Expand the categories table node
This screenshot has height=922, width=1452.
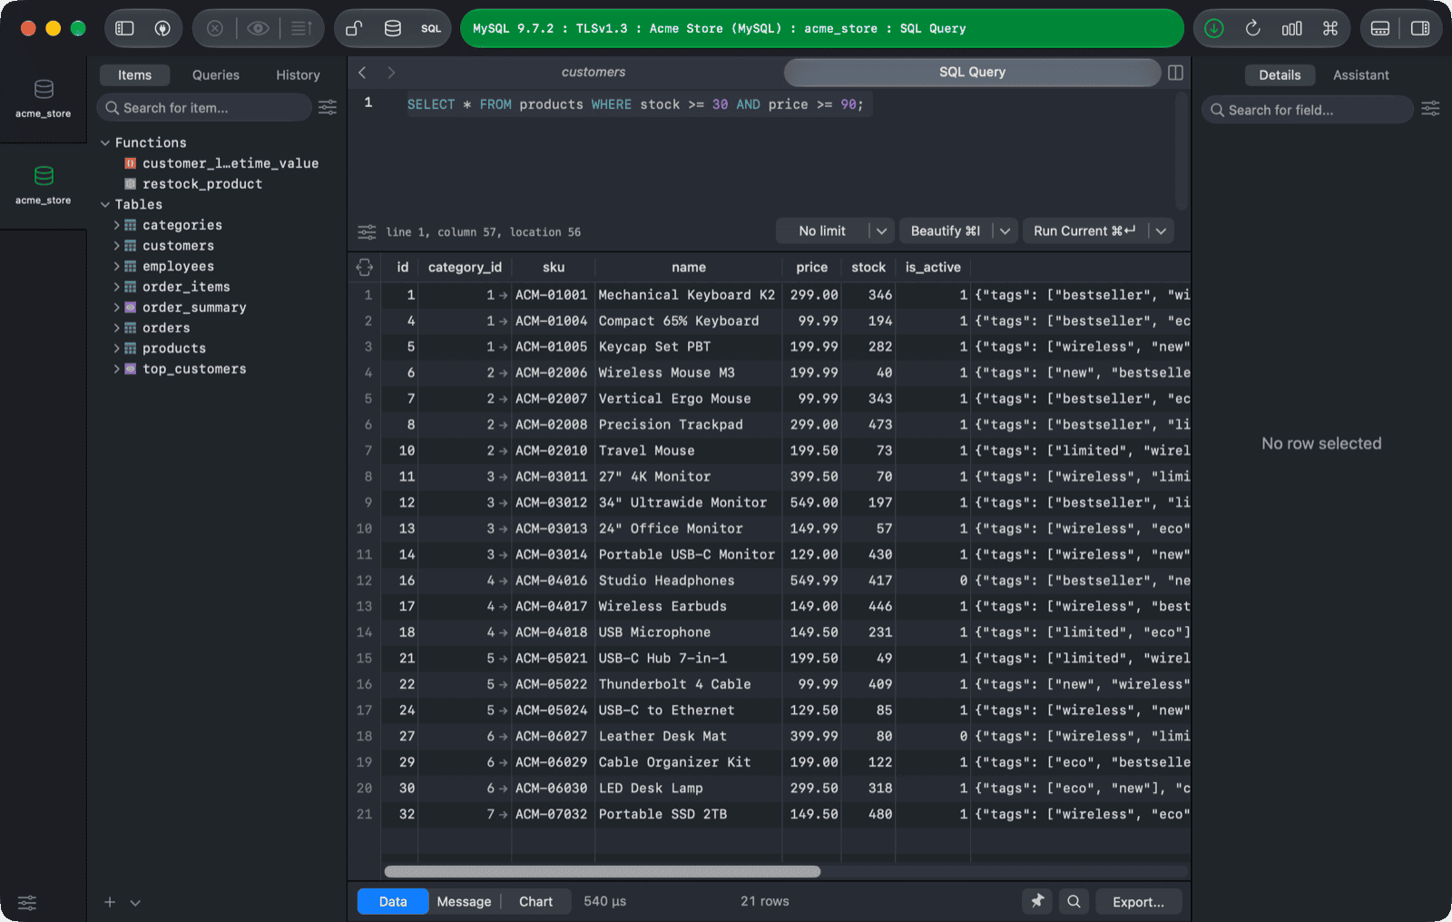(116, 225)
